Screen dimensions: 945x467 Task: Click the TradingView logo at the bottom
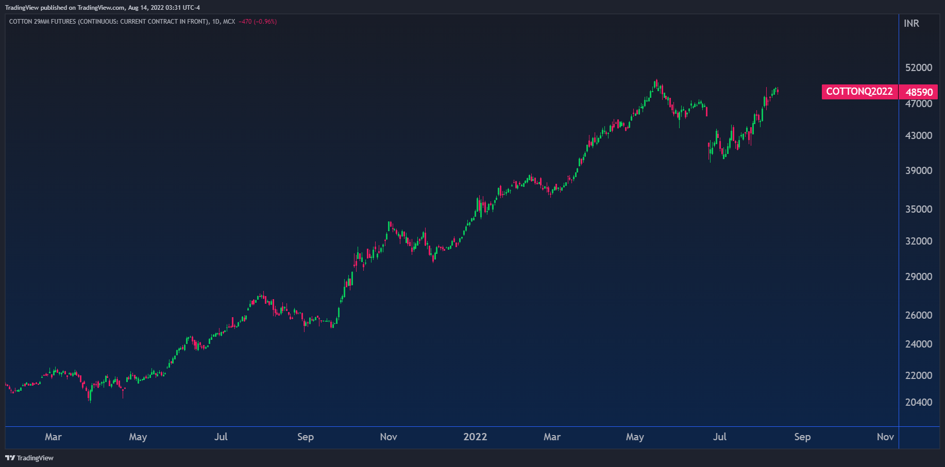click(x=29, y=458)
